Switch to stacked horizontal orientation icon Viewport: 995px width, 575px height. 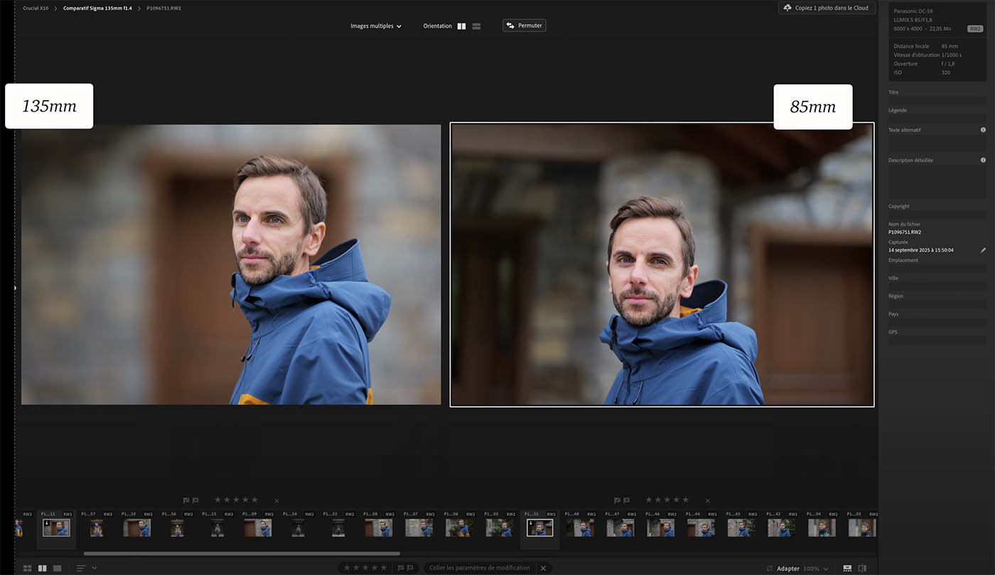(x=476, y=26)
